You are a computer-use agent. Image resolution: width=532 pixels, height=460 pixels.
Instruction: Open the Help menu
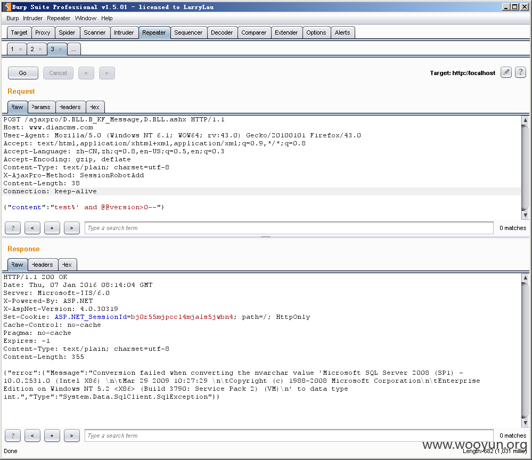(107, 18)
